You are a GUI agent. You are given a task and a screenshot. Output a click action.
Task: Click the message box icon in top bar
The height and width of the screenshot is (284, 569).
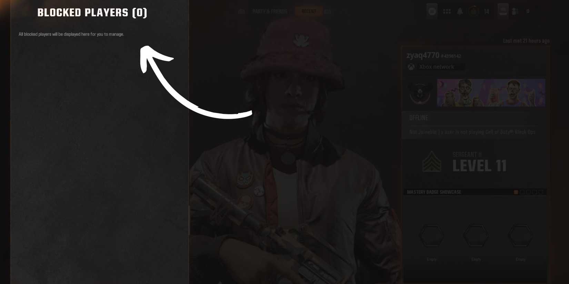503,11
